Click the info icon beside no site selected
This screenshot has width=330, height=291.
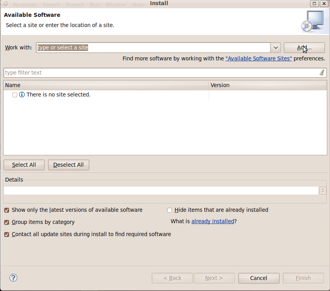click(x=22, y=95)
